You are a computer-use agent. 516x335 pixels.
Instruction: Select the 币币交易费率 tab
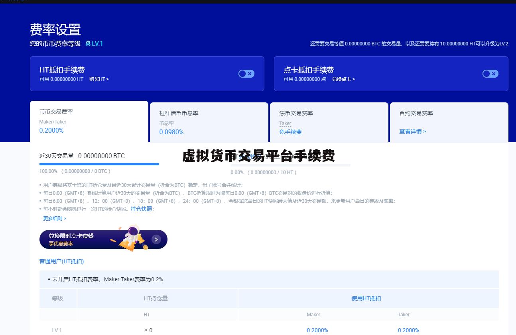pos(56,112)
